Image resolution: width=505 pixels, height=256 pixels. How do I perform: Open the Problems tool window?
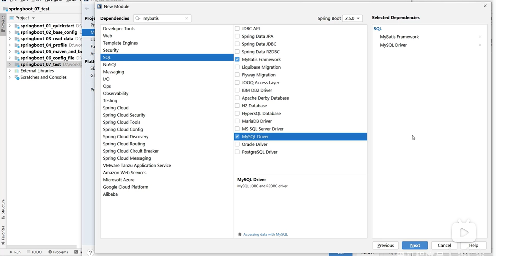(58, 252)
